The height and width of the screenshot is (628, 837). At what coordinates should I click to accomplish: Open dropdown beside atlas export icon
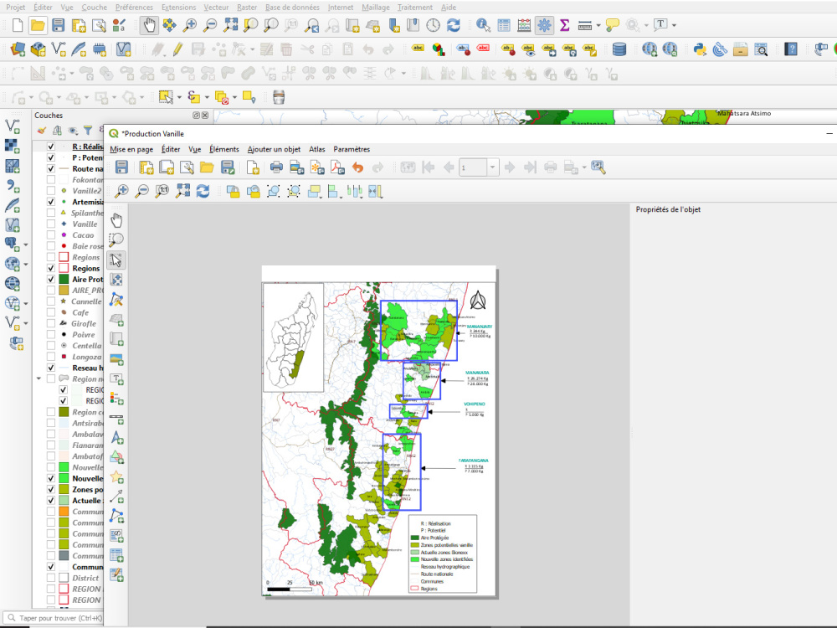coord(584,167)
